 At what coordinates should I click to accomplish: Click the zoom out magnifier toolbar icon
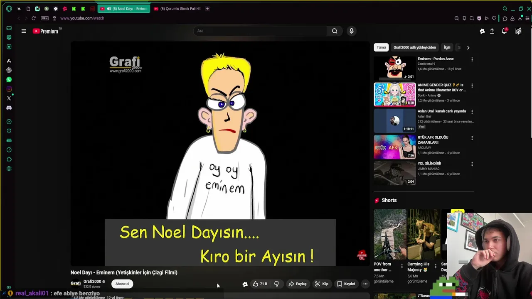[457, 18]
